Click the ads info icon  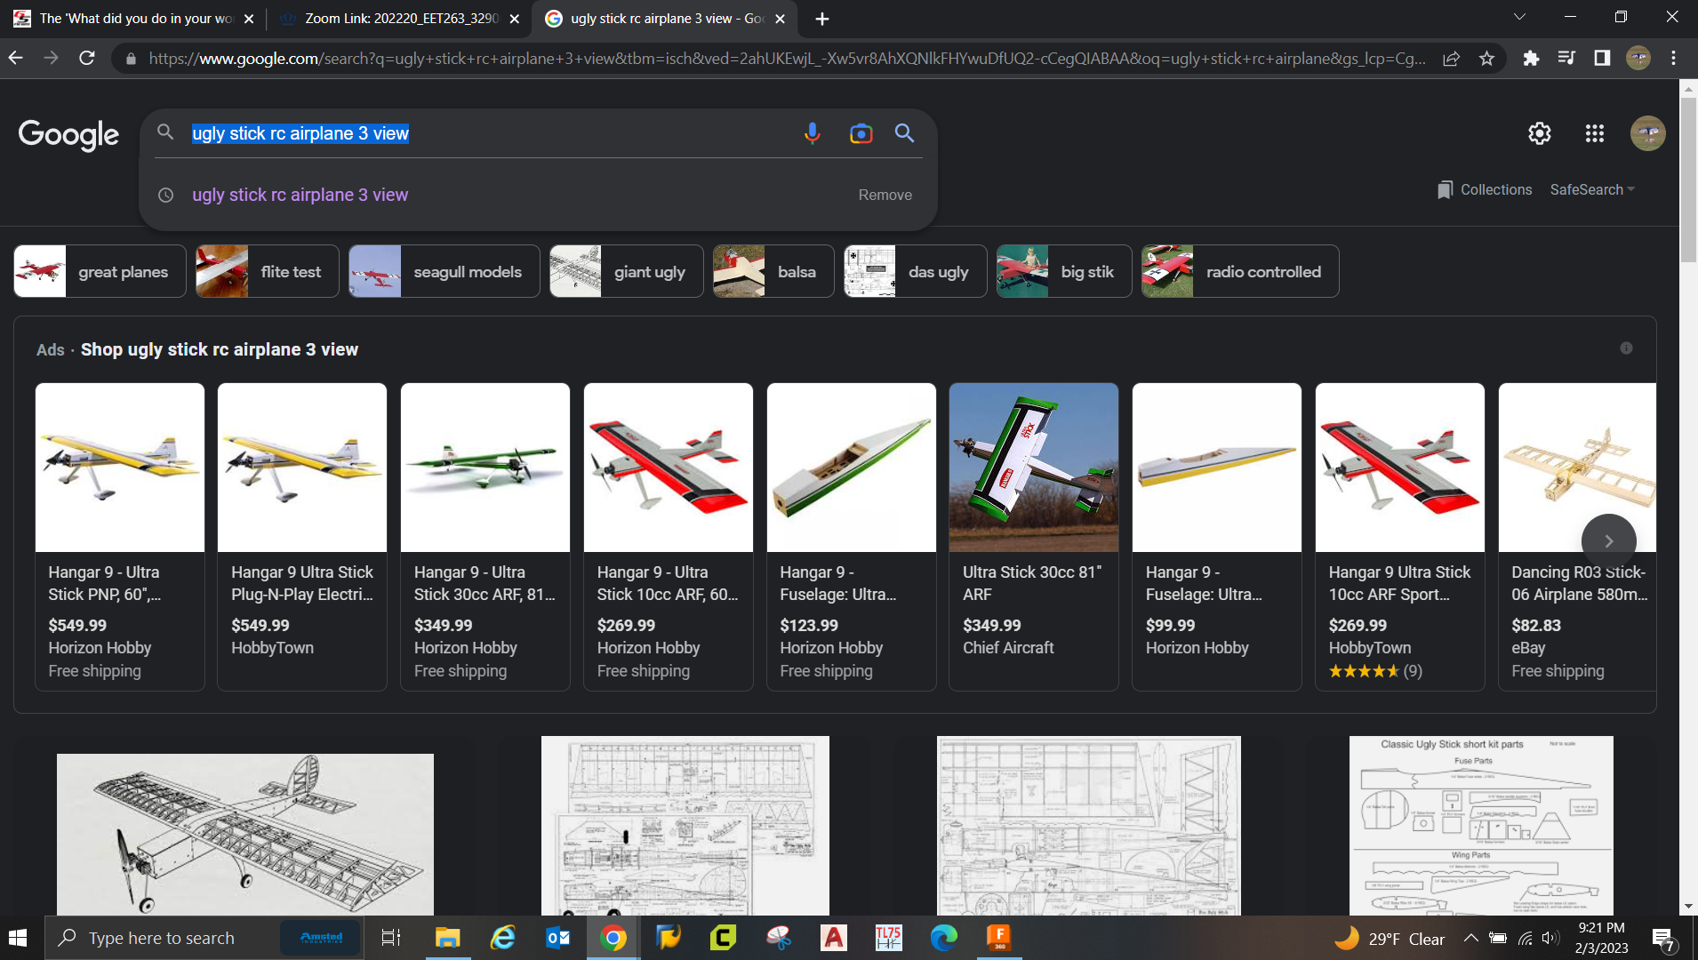1626,348
